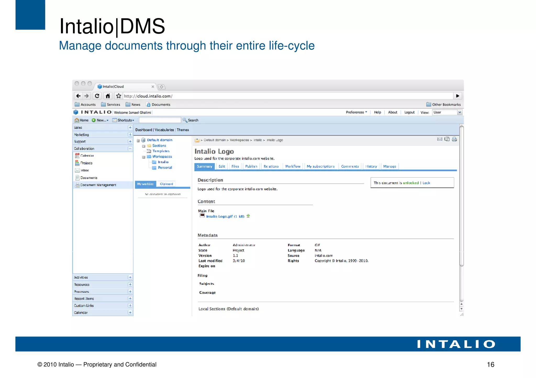
Task: Focus the search text field
Action: coord(160,120)
